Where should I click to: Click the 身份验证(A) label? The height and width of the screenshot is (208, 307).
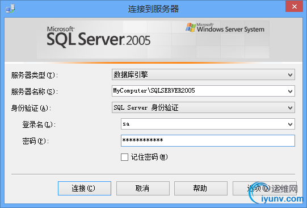pyautogui.click(x=31, y=108)
